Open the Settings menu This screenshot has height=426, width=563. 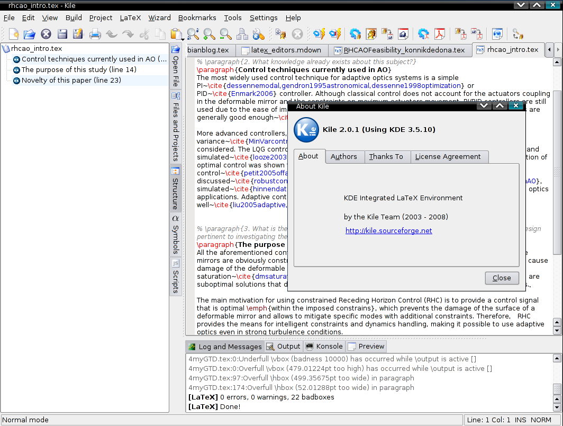pos(264,17)
